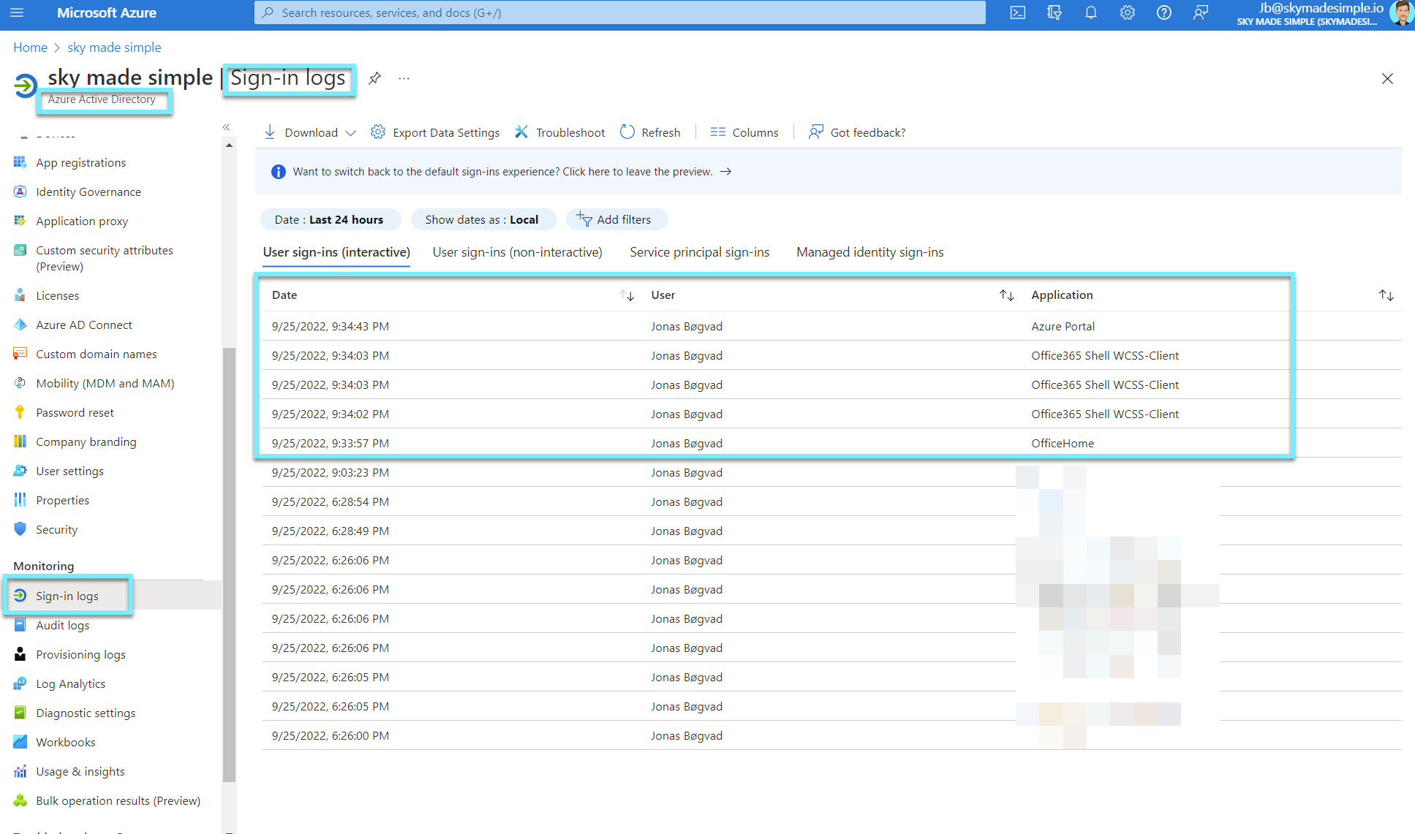1415x834 pixels.
Task: Open Export Data Settings
Action: pos(434,132)
